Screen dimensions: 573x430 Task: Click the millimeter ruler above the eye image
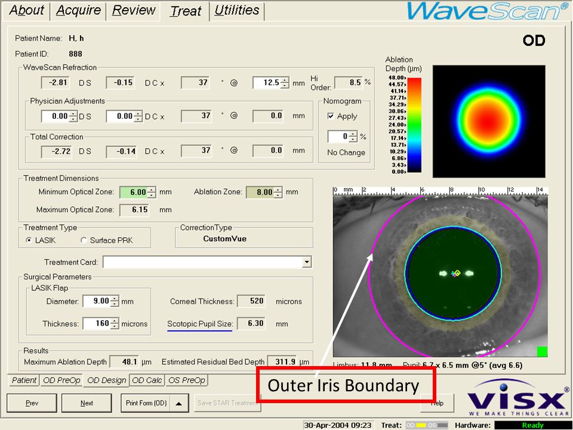pyautogui.click(x=440, y=191)
